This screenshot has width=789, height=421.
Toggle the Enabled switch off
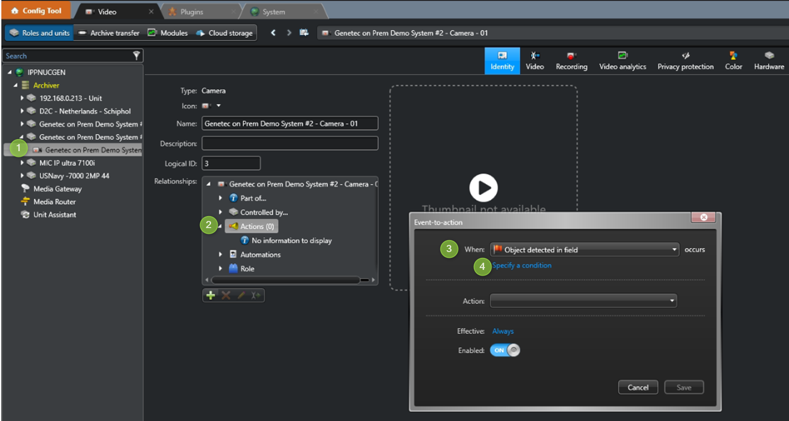click(504, 350)
